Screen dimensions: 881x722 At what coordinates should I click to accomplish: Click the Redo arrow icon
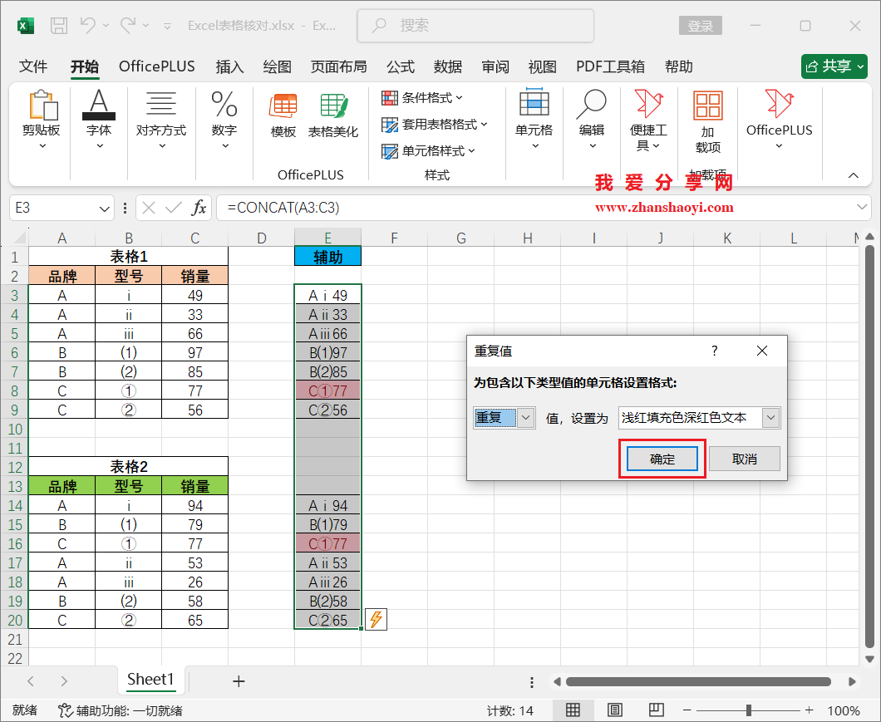[x=129, y=25]
